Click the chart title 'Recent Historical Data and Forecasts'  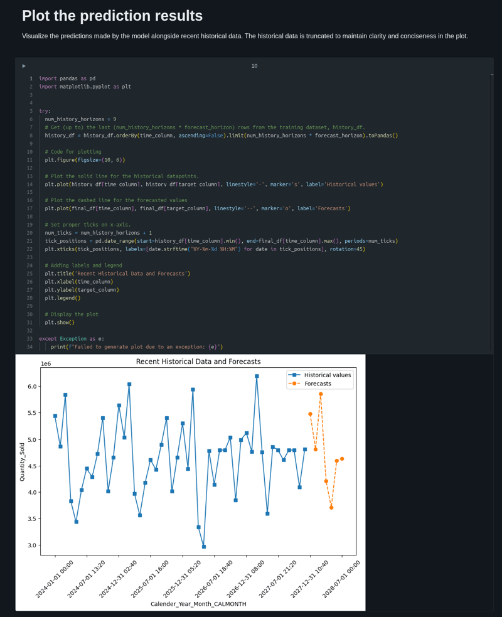click(198, 362)
